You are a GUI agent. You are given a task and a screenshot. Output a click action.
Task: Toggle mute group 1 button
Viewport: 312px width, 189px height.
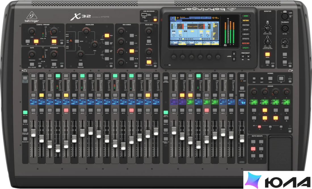(253, 142)
